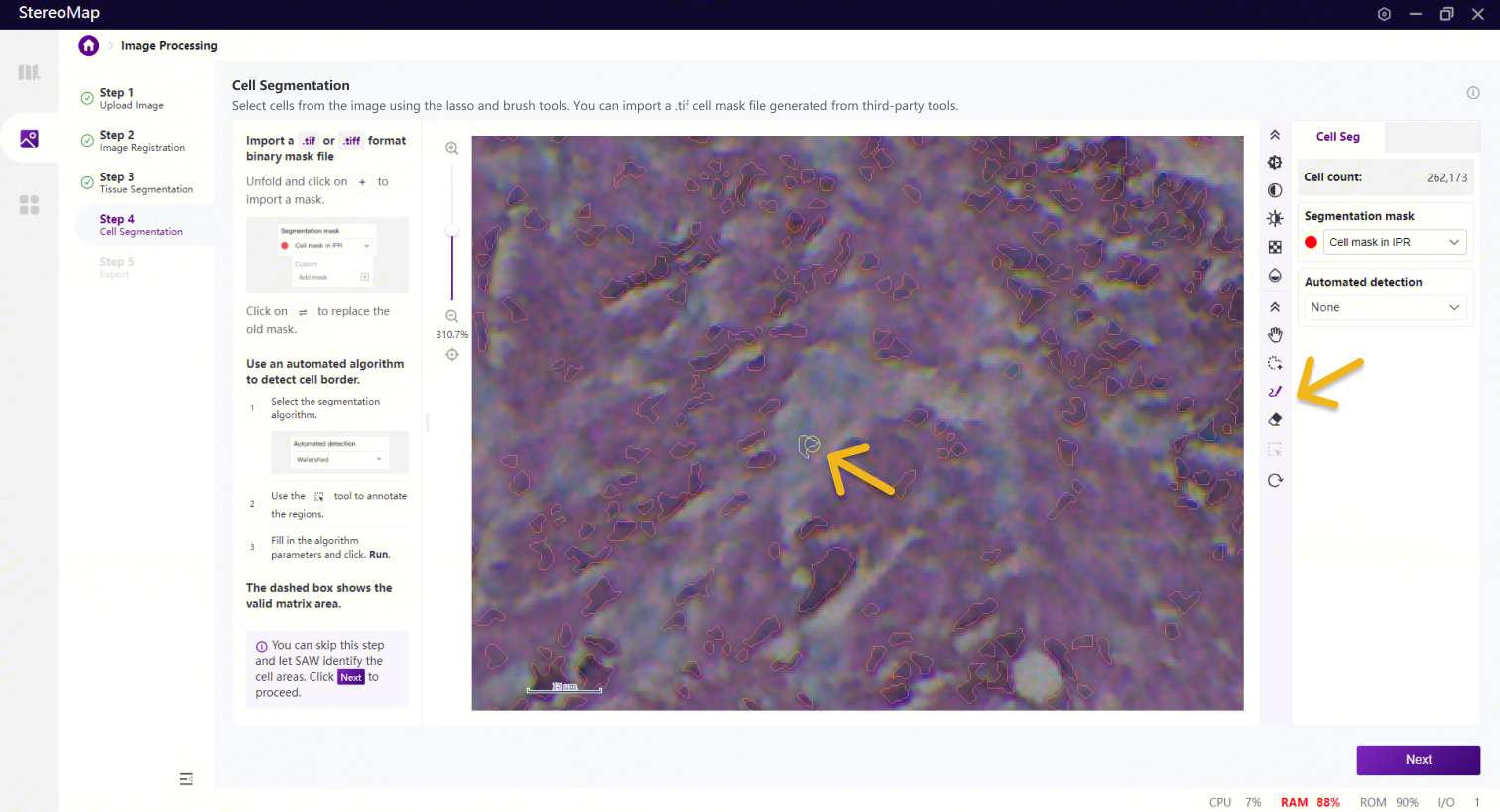Click the Next button
The height and width of the screenshot is (812, 1500).
(x=1418, y=760)
